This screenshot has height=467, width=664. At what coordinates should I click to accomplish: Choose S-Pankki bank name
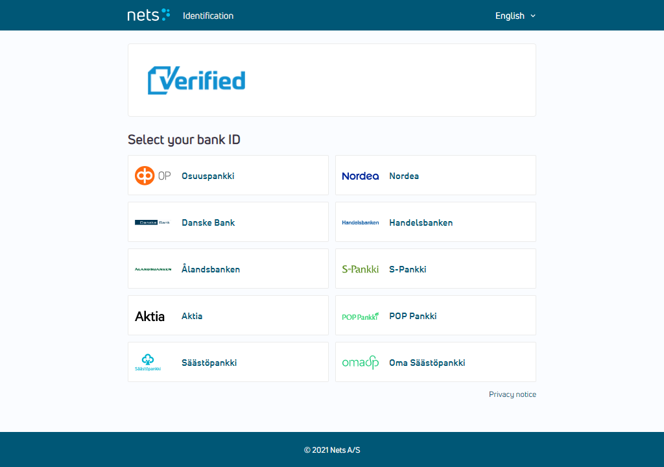(407, 269)
